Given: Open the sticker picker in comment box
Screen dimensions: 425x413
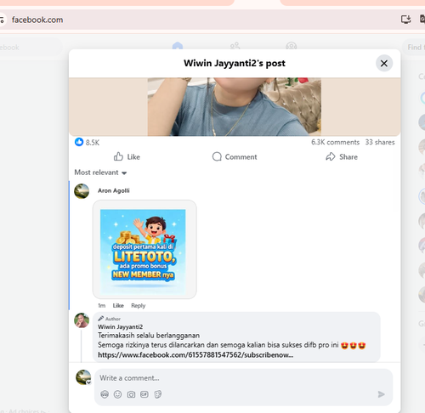Looking at the screenshot, I should coord(158,394).
